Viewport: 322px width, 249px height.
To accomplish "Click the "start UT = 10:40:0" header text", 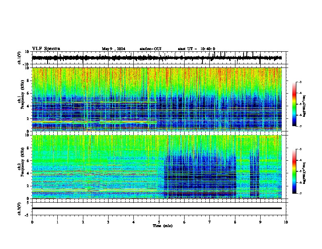I will click(196, 49).
